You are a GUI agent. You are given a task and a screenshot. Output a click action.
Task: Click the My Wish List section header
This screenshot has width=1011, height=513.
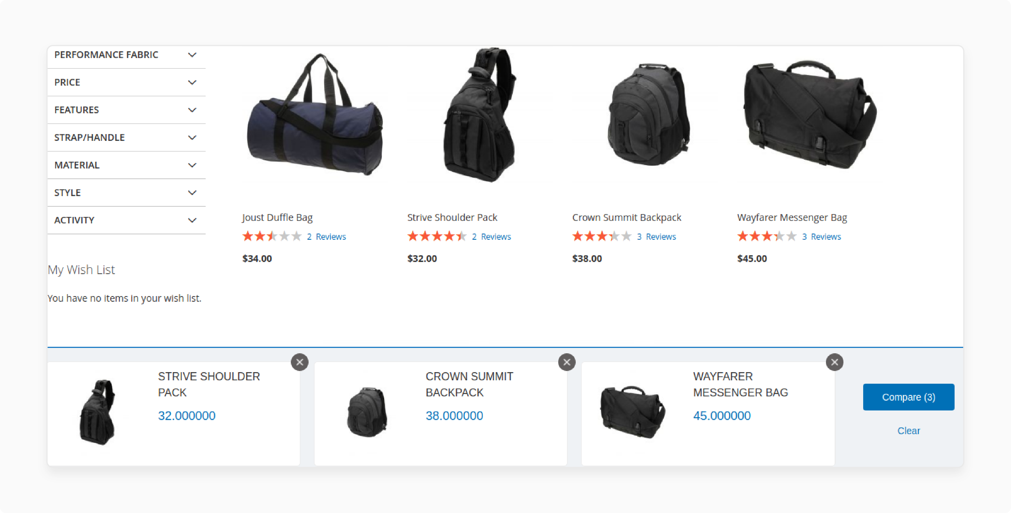(x=81, y=269)
